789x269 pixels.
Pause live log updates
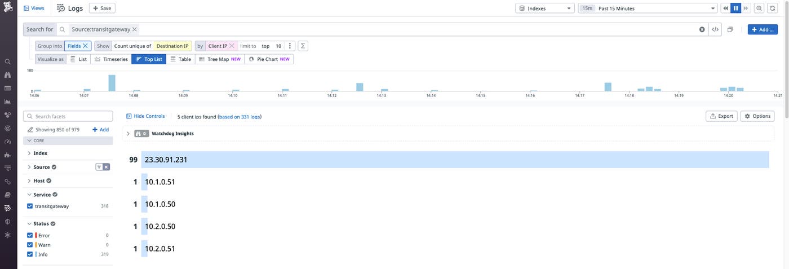[736, 8]
